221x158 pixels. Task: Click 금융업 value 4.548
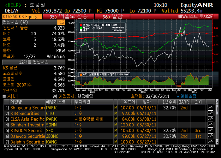point(59,79)
